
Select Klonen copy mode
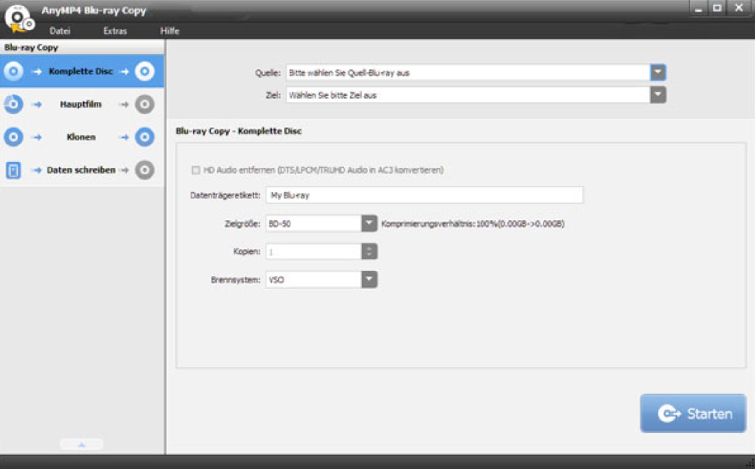82,137
